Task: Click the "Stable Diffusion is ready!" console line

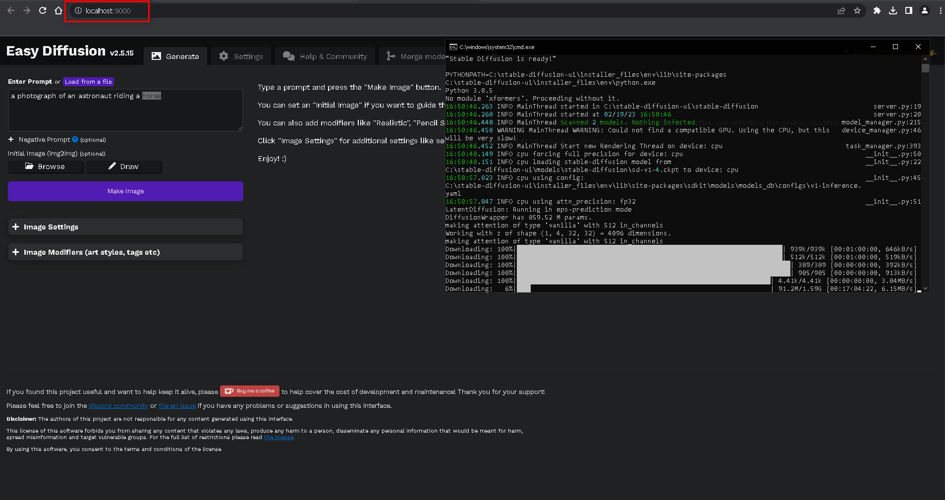Action: (501, 58)
